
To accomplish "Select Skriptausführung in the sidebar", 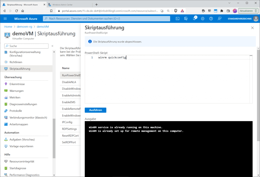I will pos(26,69).
